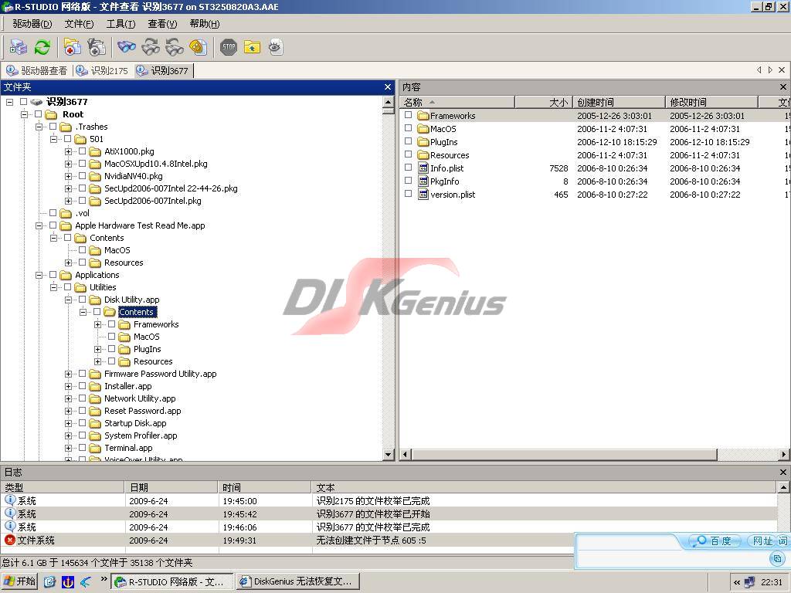This screenshot has width=791, height=593.
Task: Click the connect to remote drives toolbar icon
Action: click(19, 47)
